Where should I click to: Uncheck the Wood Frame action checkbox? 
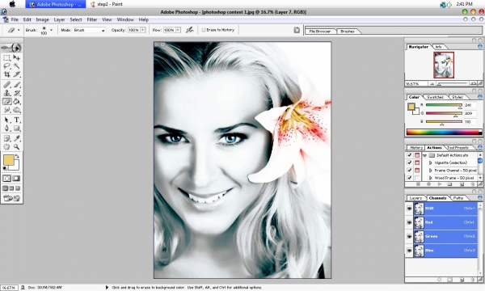pyautogui.click(x=410, y=178)
